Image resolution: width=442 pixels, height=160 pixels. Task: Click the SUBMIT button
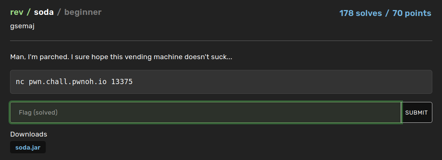coord(416,112)
